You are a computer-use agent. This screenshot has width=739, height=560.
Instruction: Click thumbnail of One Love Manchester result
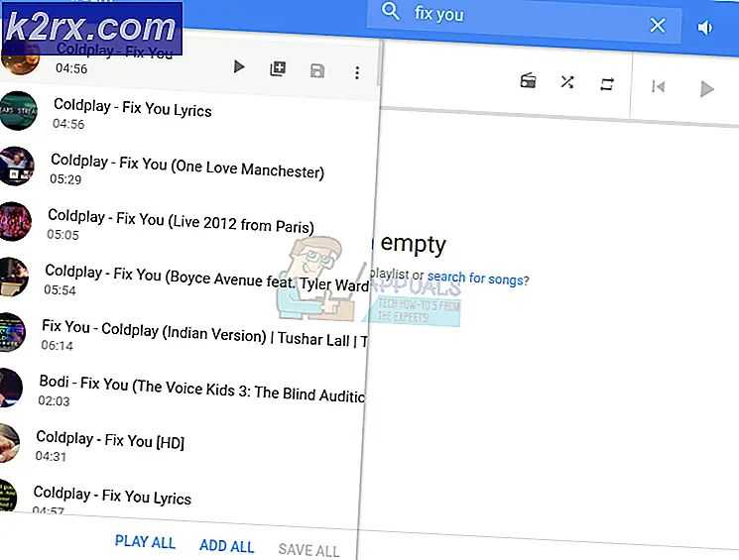click(x=16, y=167)
